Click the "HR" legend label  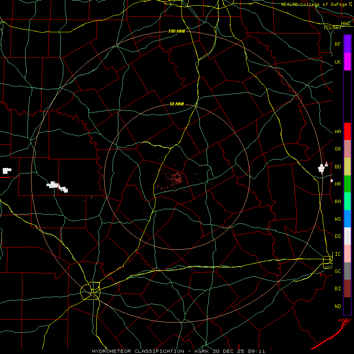[337, 184]
